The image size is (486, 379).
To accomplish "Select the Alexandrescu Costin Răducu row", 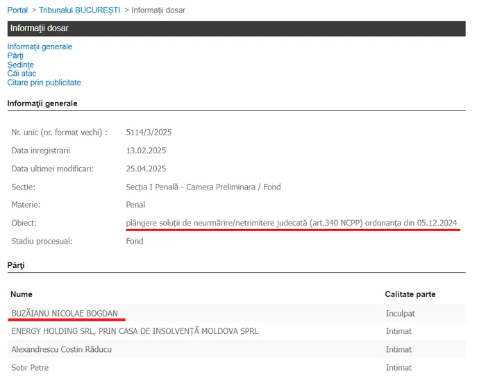I will (x=62, y=349).
